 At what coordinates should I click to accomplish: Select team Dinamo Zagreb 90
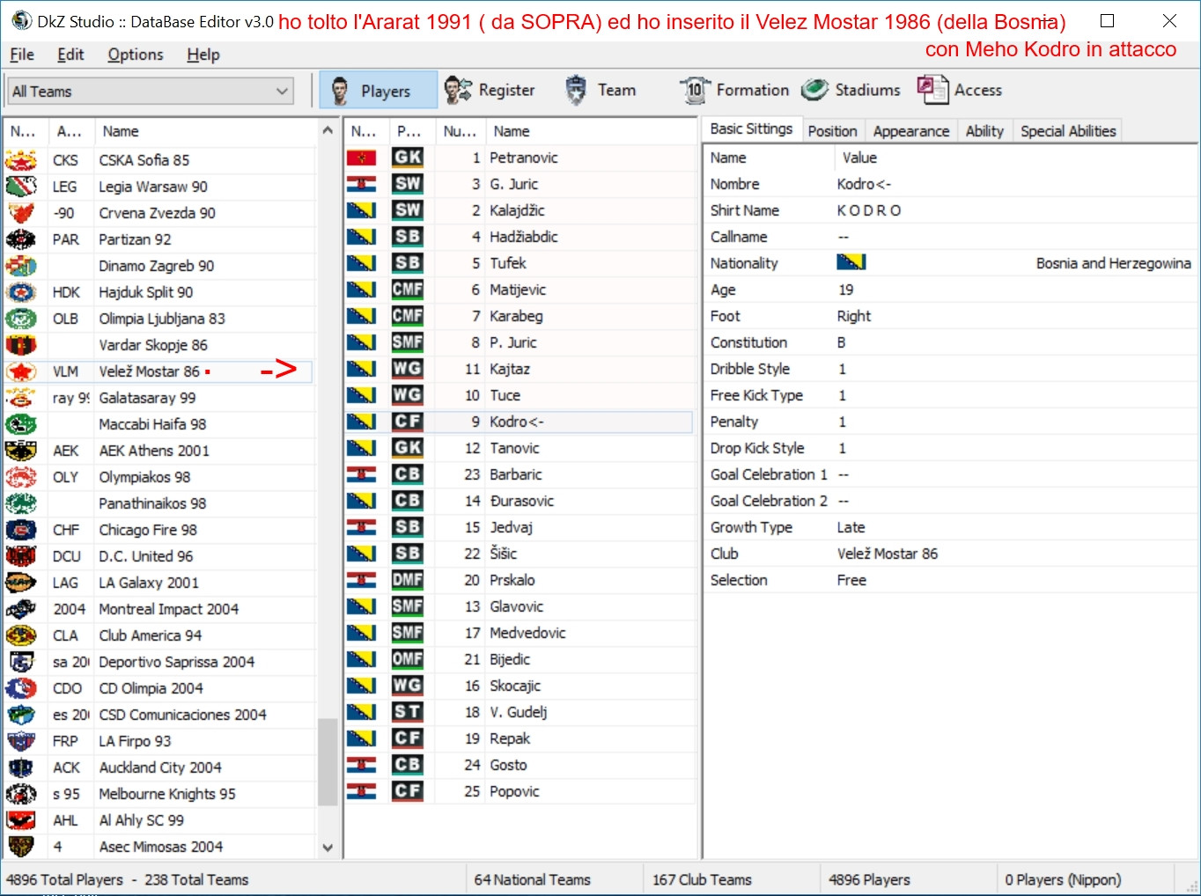pyautogui.click(x=157, y=266)
